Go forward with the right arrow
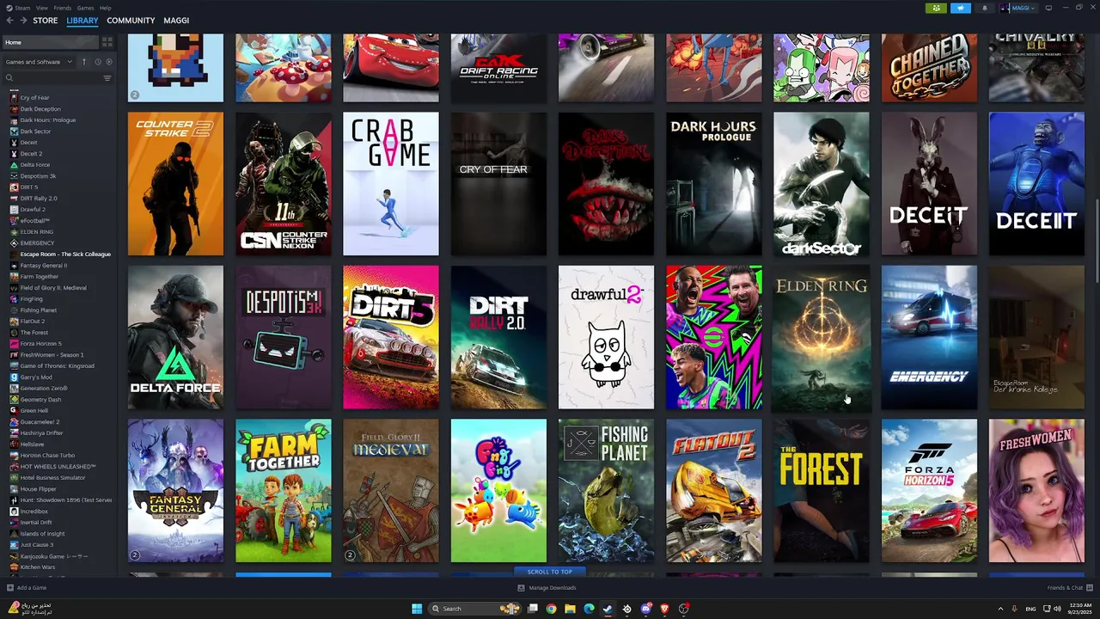Image resolution: width=1100 pixels, height=619 pixels. tap(23, 20)
